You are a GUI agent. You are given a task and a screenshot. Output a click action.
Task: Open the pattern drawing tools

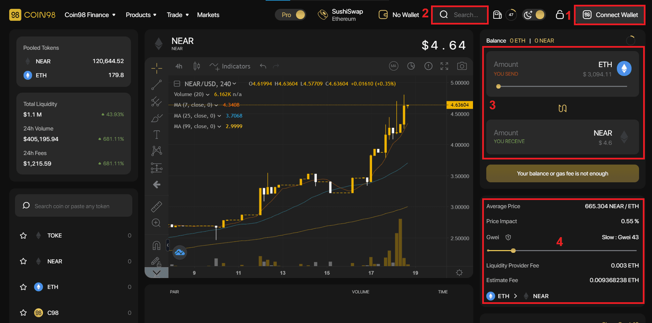pos(157,151)
